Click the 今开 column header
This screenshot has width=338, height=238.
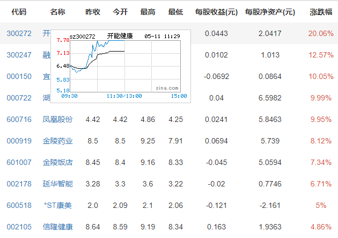click(120, 12)
